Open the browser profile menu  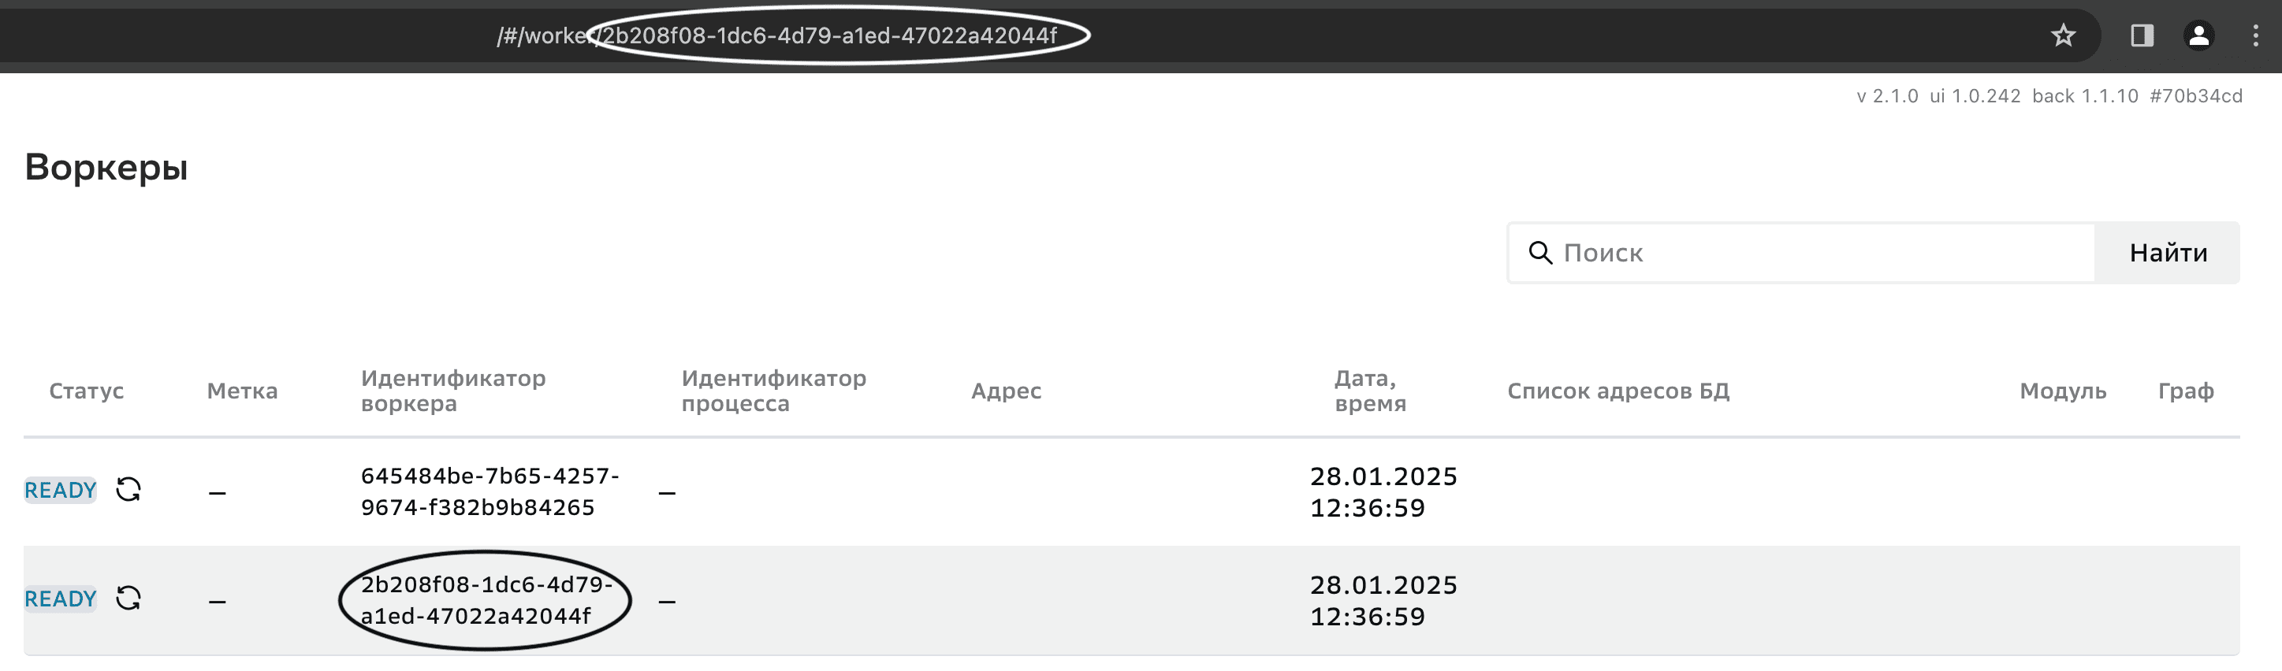[2198, 35]
